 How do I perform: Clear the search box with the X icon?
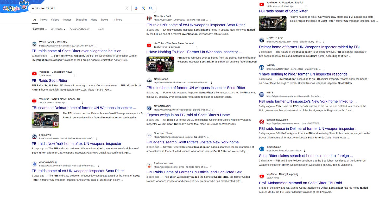(127, 8)
